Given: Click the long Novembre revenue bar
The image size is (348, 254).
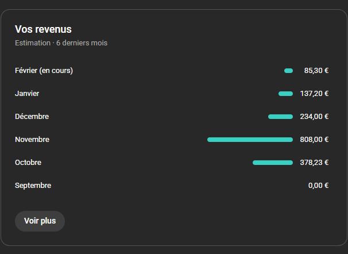Looking at the screenshot, I should point(250,140).
